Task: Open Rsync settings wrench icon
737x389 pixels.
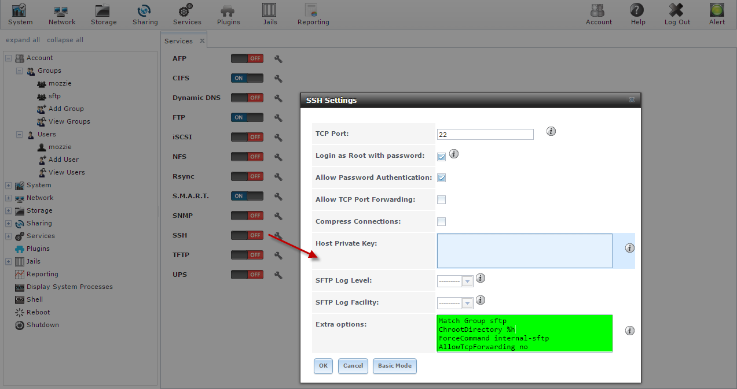Action: click(278, 176)
